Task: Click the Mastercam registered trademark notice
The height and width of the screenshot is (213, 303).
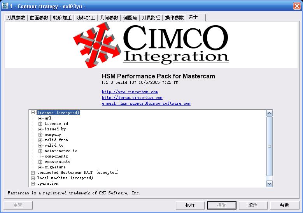Action: (x=74, y=193)
